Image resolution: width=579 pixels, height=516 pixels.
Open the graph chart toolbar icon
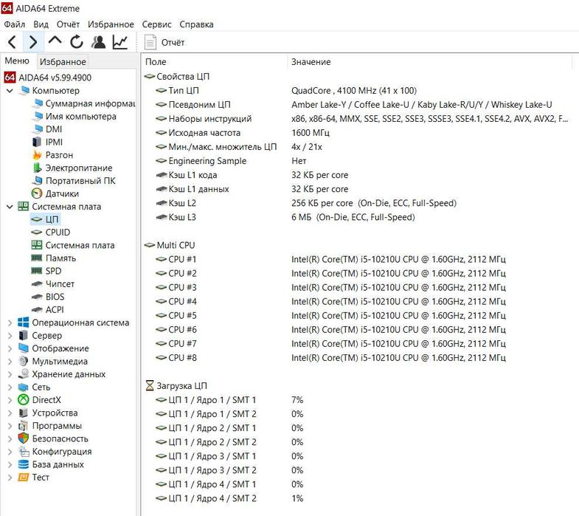[120, 42]
